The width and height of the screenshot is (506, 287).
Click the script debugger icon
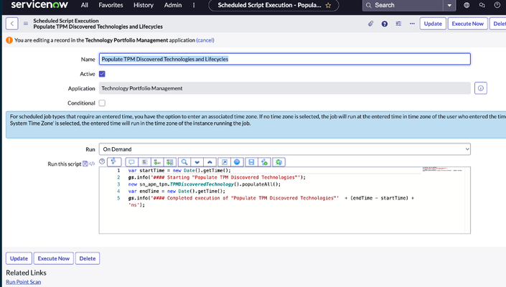pos(265,162)
